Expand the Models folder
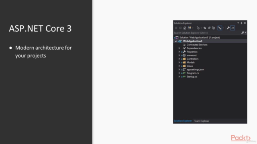The height and width of the screenshot is (144, 257). coord(179,62)
